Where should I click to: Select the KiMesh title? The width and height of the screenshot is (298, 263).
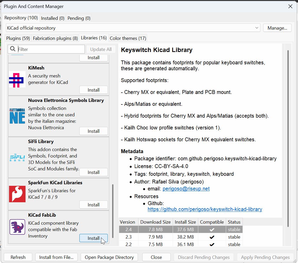tap(36, 68)
